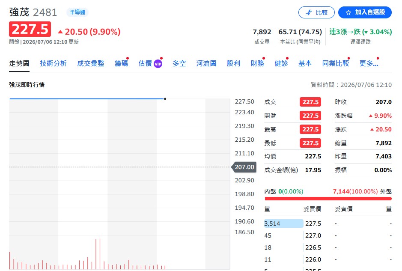Viewport: 402px width, 271px height.
Task: Click the 207.00 reference price marker
Action: tap(244, 167)
